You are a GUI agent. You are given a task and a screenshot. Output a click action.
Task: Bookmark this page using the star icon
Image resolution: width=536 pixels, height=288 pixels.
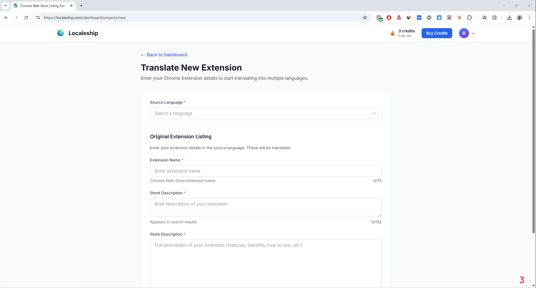(x=365, y=17)
